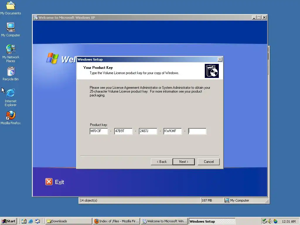
Task: Select My Network Places desktop icon
Action: click(11, 54)
